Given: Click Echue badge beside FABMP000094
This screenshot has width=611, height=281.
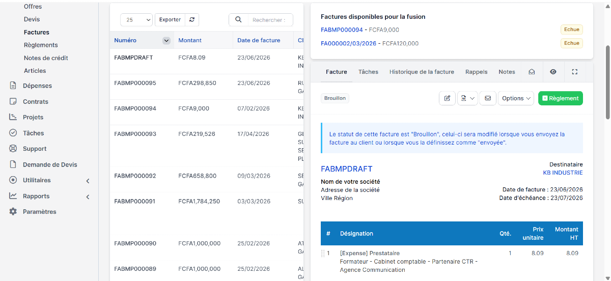Looking at the screenshot, I should [572, 30].
